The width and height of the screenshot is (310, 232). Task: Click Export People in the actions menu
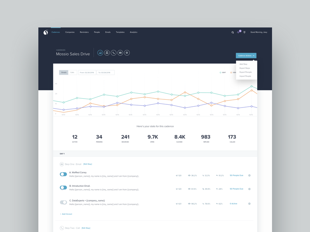245,72
